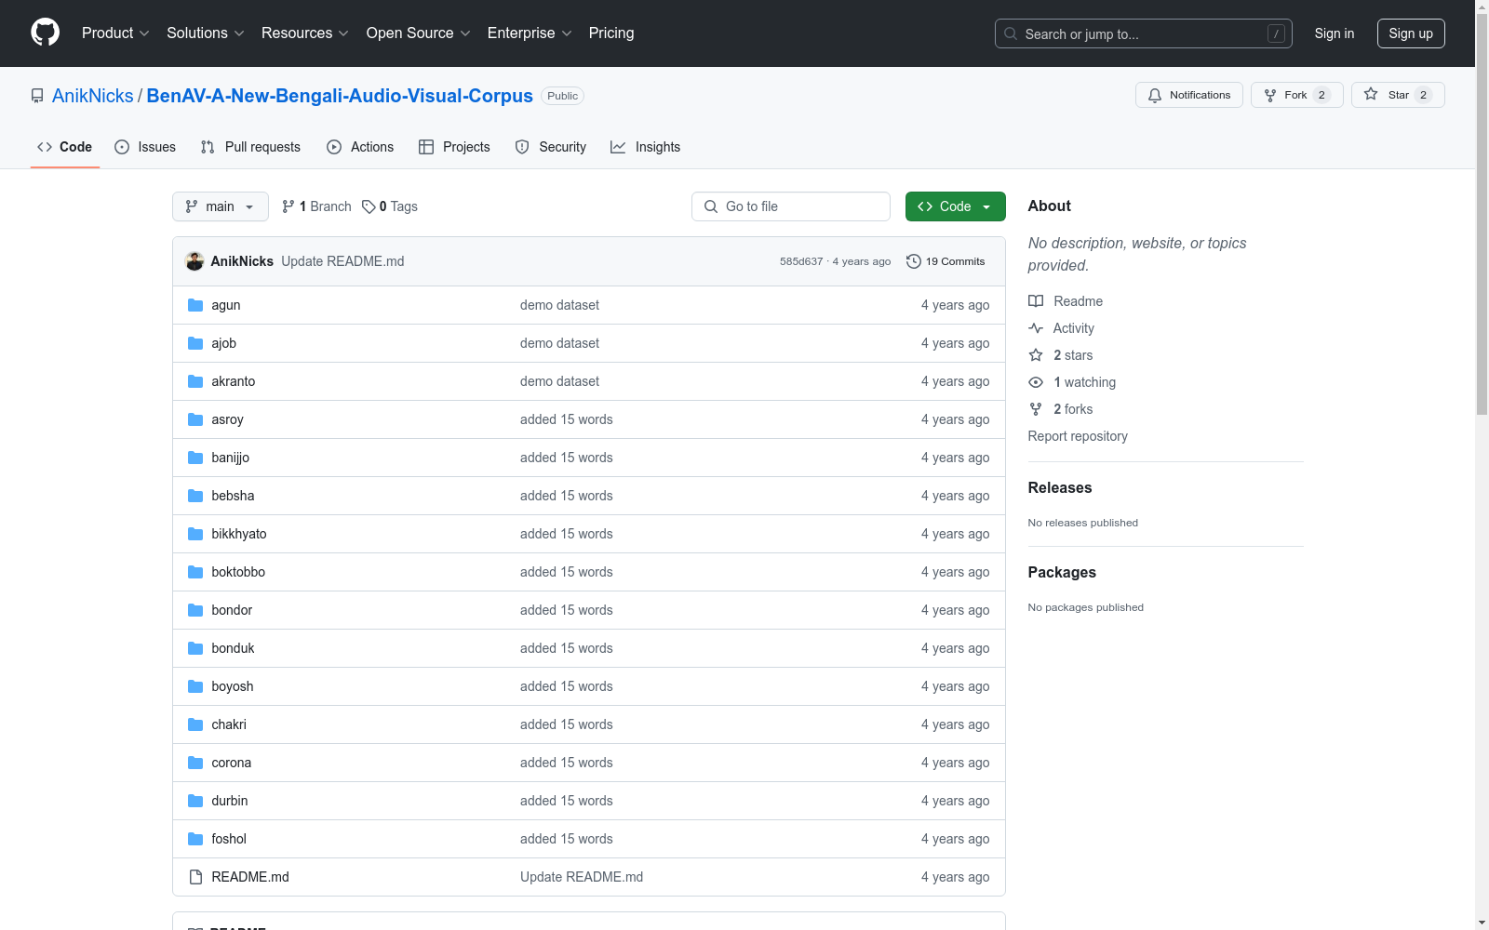Open commit 585d637
The width and height of the screenshot is (1489, 930).
pyautogui.click(x=801, y=261)
